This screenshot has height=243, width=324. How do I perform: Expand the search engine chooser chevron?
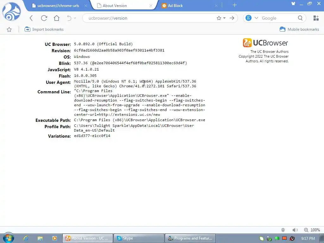[256, 18]
